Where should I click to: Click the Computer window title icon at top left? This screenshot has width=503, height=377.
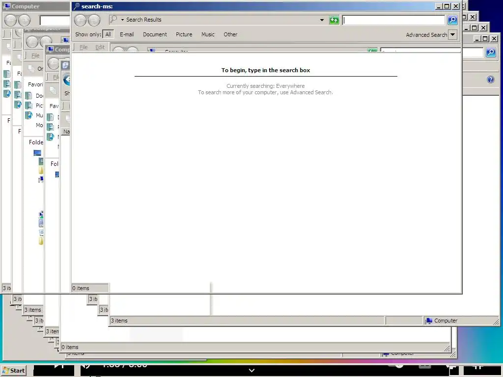click(x=6, y=6)
